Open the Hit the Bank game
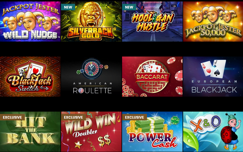243x152 pixels. tap(30, 131)
